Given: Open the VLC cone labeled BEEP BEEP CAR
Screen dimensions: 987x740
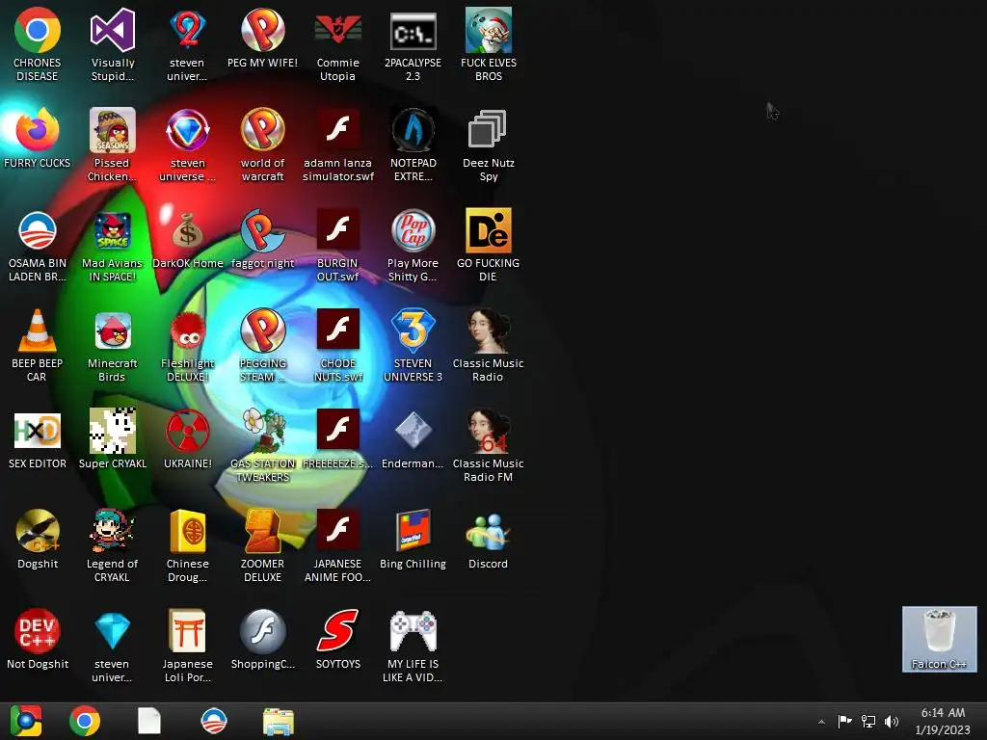Looking at the screenshot, I should tap(38, 330).
